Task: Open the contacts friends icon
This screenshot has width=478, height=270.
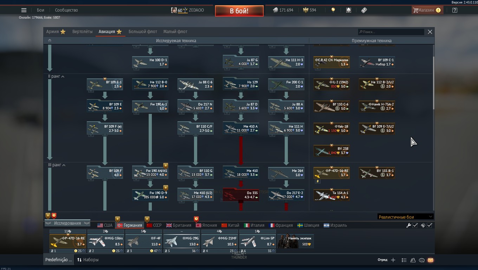Action: coord(413,260)
